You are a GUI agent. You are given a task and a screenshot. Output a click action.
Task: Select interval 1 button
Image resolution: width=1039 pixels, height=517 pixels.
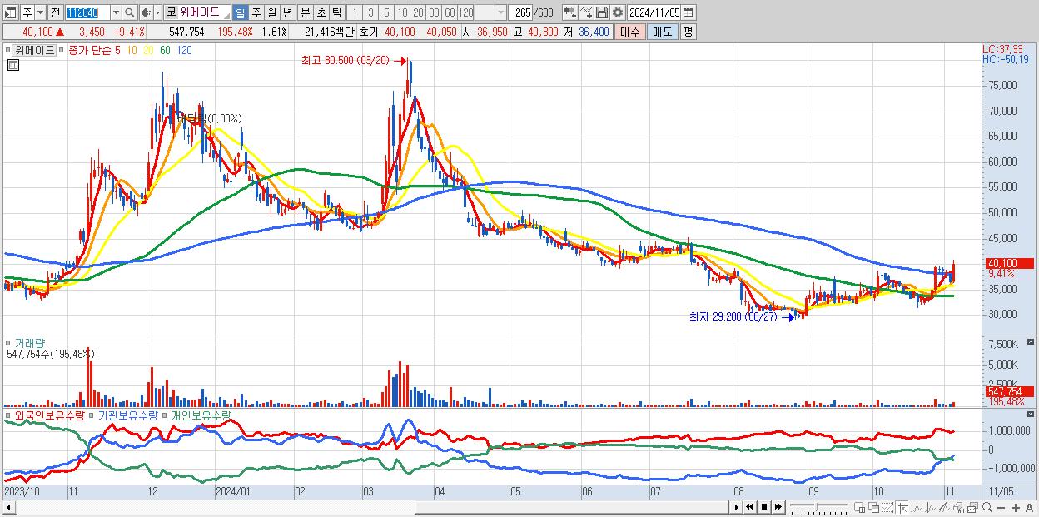click(x=354, y=12)
